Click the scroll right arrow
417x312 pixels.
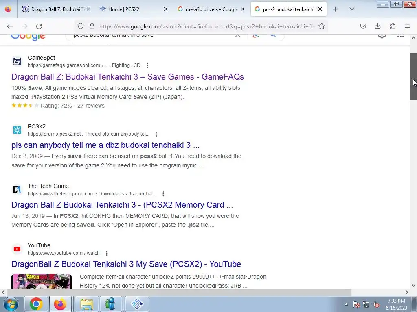click(x=407, y=292)
